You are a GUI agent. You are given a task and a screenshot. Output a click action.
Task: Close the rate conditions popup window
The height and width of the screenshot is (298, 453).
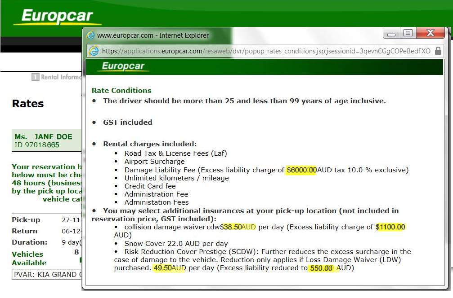click(430, 34)
